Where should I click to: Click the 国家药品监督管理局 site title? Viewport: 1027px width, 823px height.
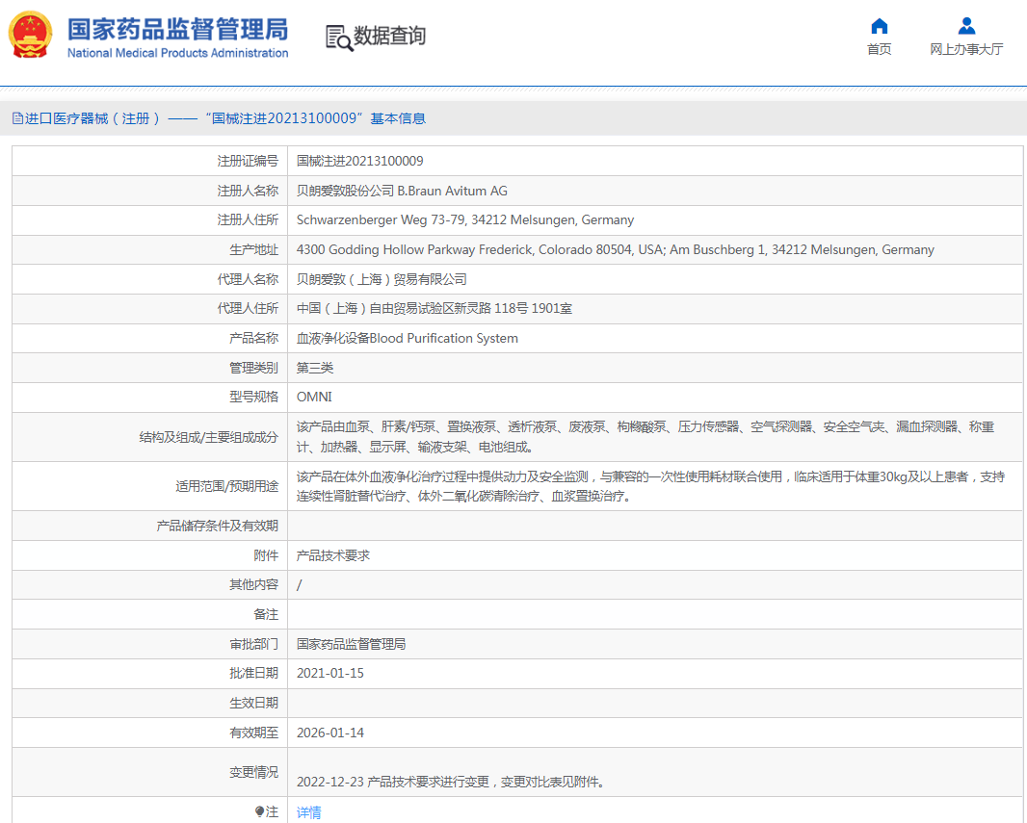tap(177, 28)
